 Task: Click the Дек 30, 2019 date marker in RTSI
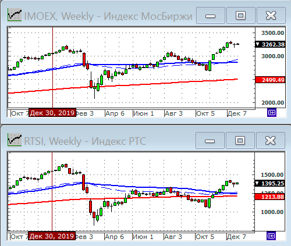[52, 236]
